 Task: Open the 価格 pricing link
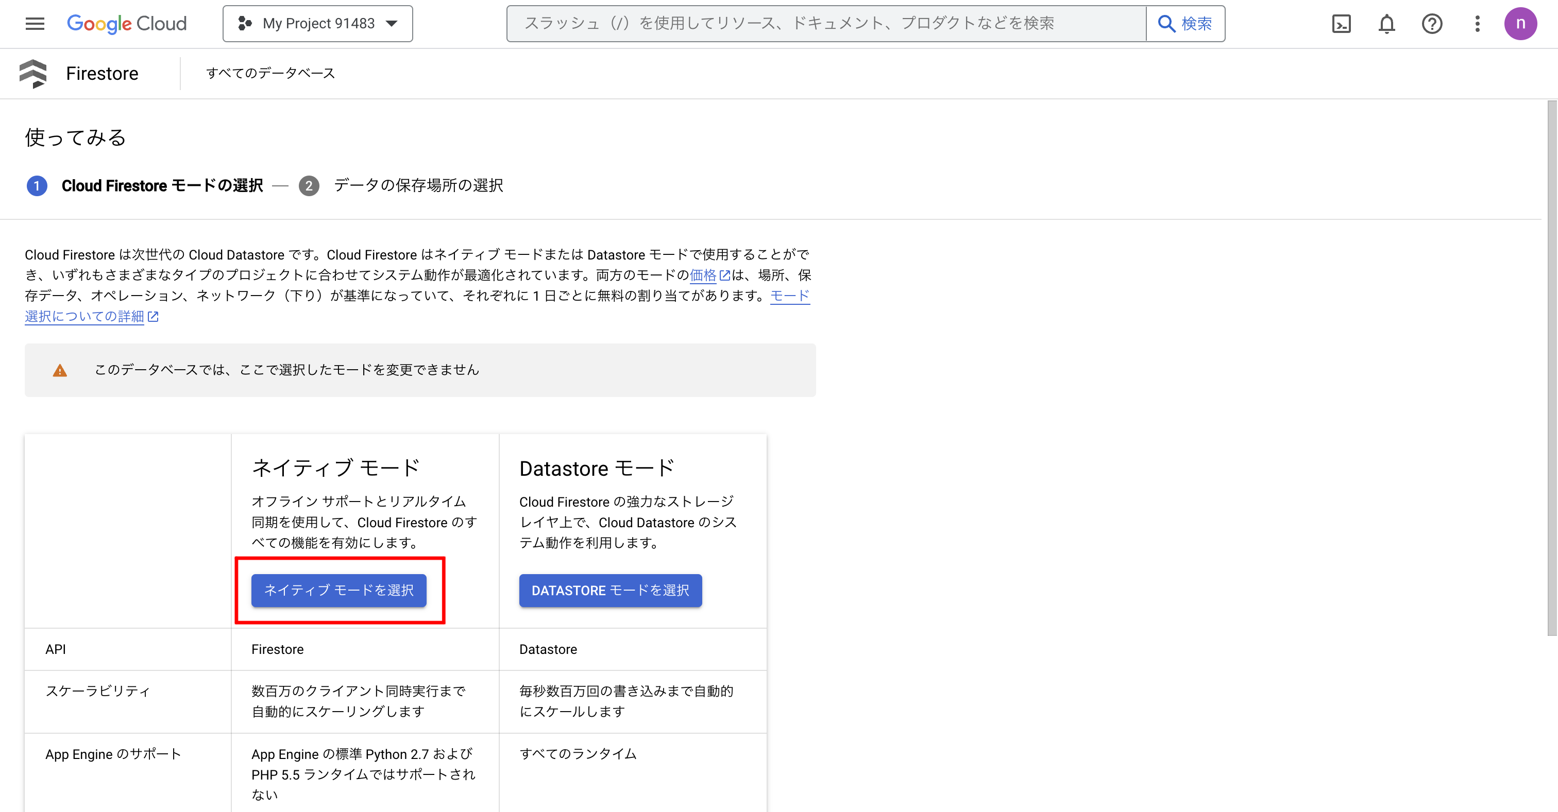click(x=703, y=275)
